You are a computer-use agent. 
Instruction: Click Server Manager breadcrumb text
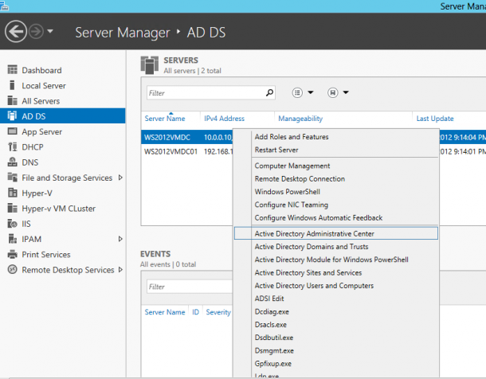123,33
